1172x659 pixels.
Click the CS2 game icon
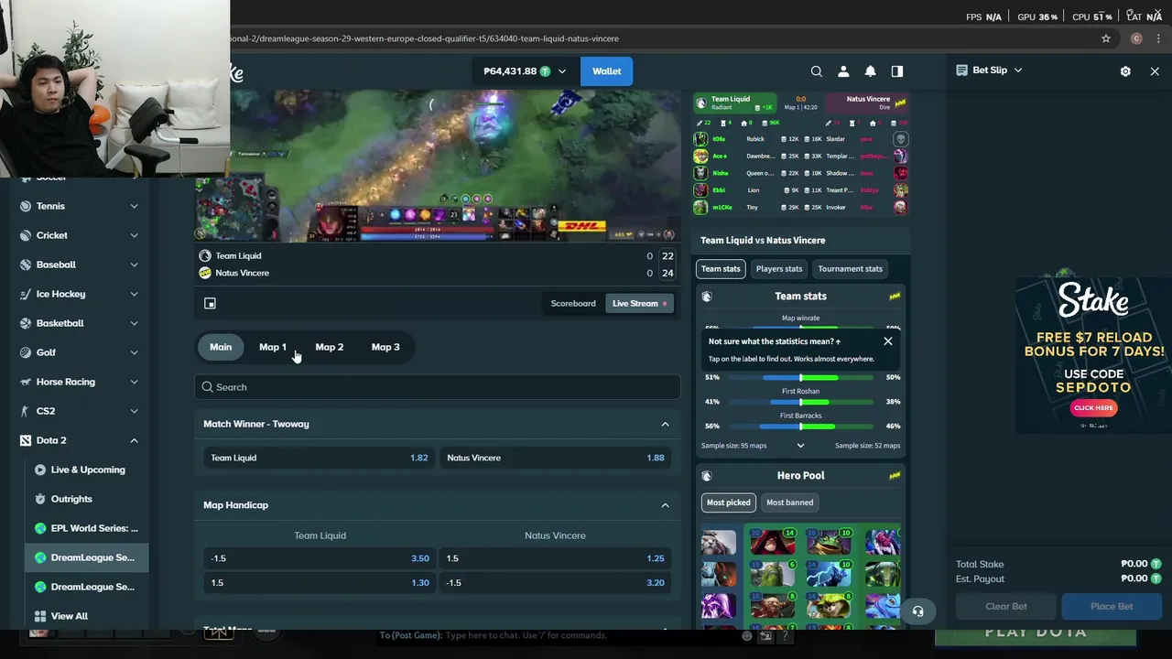[x=26, y=411]
